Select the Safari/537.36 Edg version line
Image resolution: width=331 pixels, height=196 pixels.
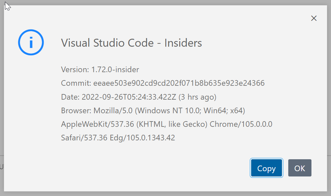(118, 137)
